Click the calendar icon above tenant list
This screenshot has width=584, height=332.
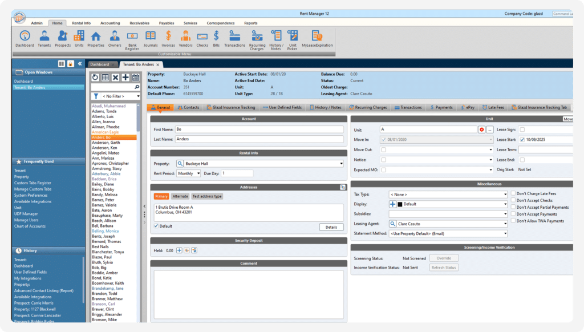[x=136, y=77]
